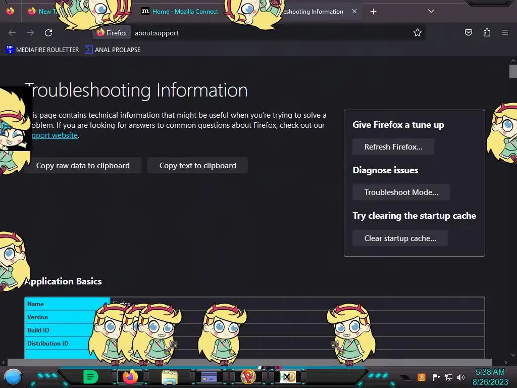Screen dimensions: 517x388
Task: Click the Name row header cell
Action: pos(67,304)
